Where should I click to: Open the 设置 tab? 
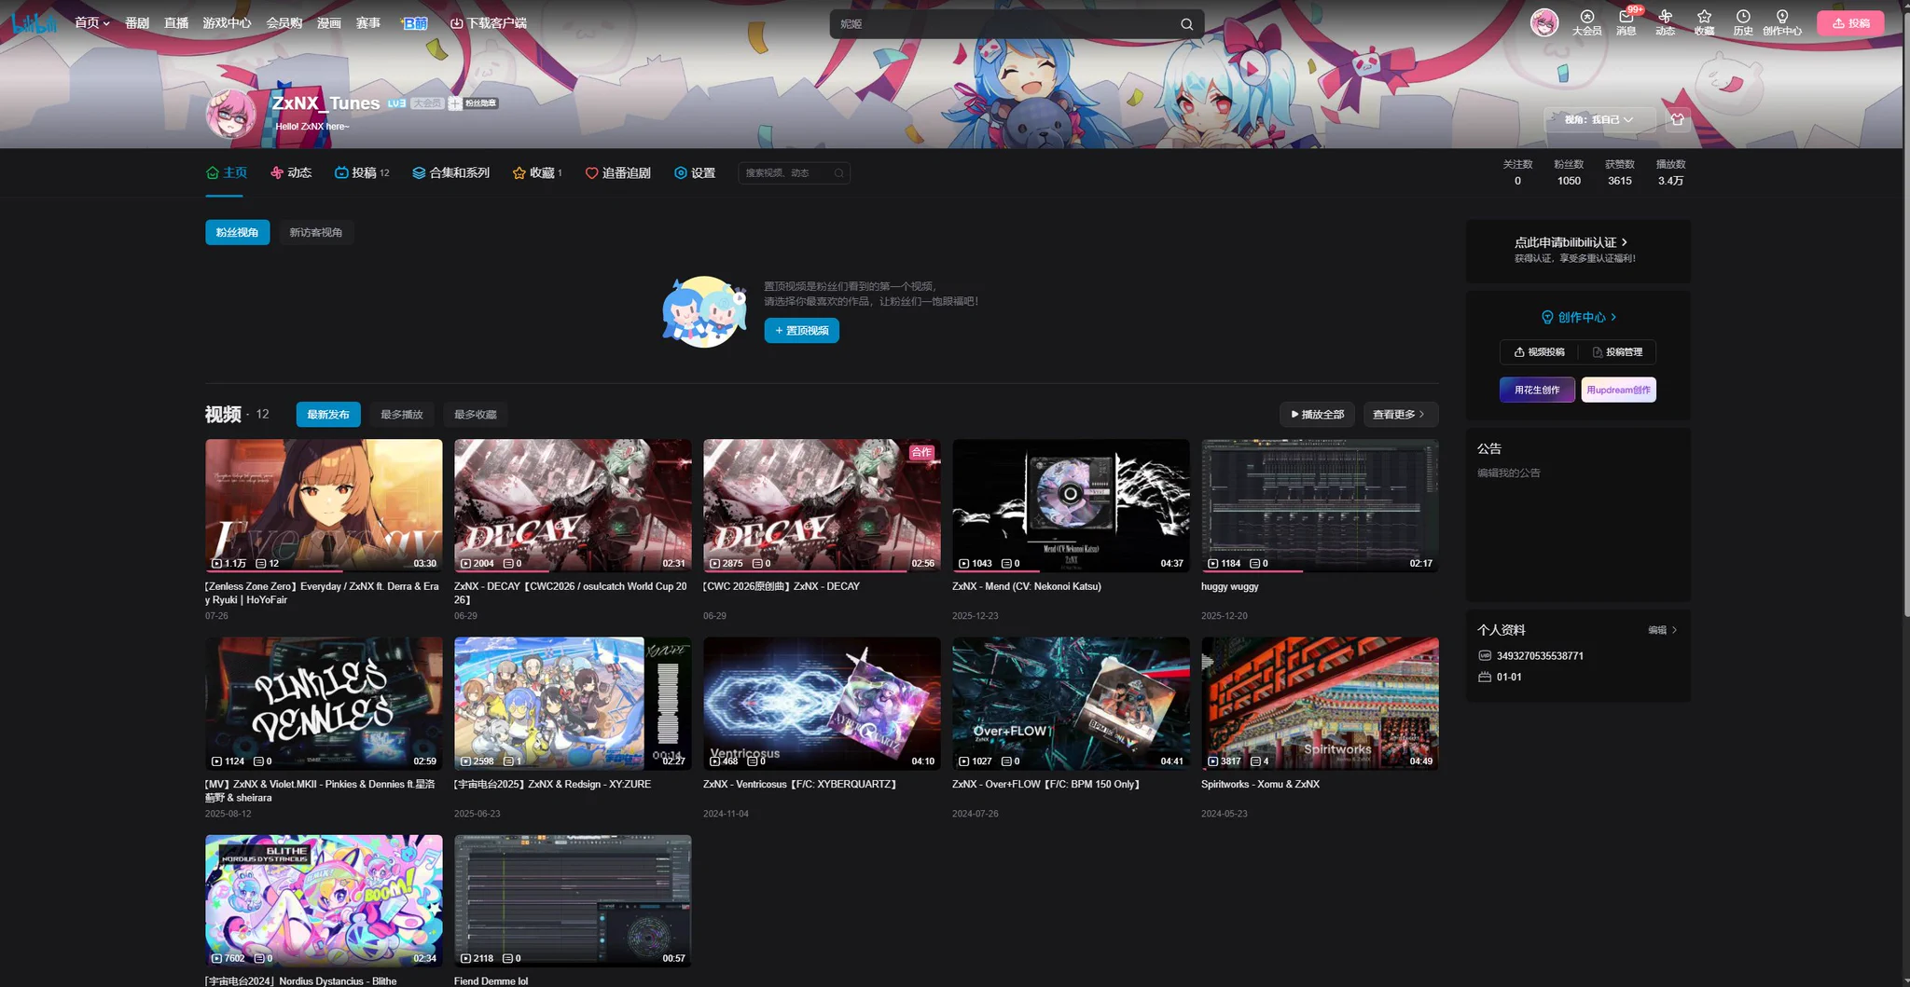point(695,173)
